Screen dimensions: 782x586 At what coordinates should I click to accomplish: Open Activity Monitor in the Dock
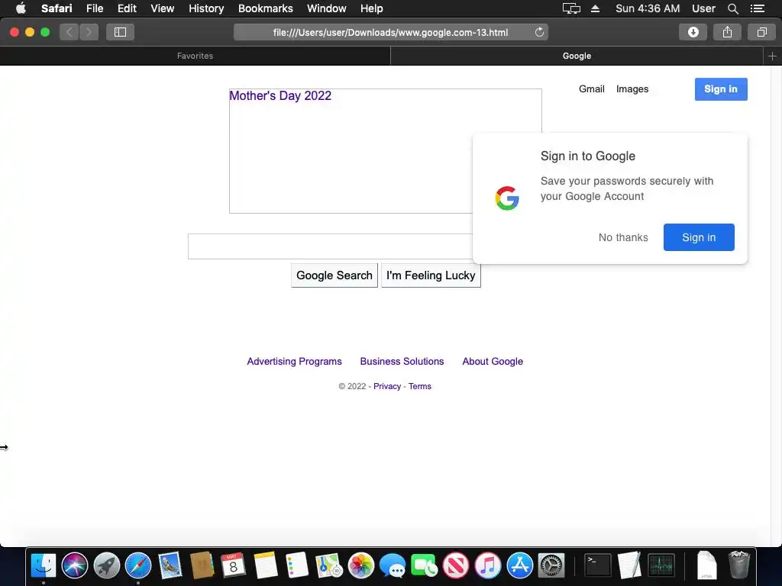pyautogui.click(x=661, y=565)
